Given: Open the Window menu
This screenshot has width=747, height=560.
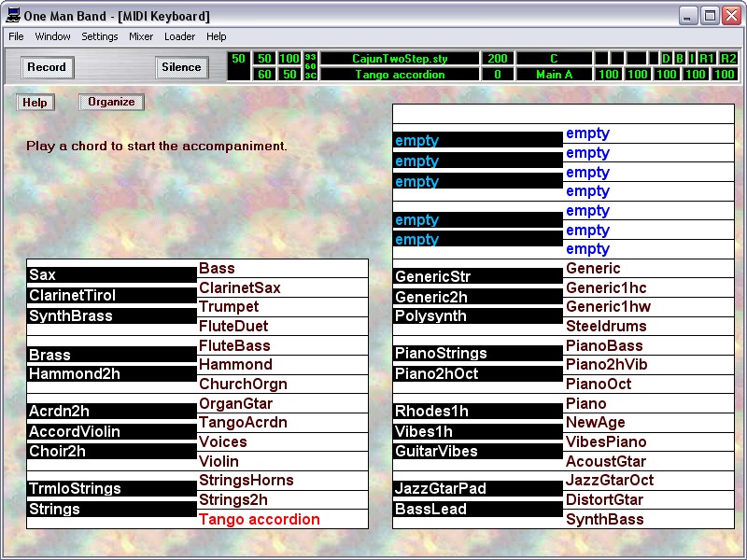Looking at the screenshot, I should click(x=52, y=36).
